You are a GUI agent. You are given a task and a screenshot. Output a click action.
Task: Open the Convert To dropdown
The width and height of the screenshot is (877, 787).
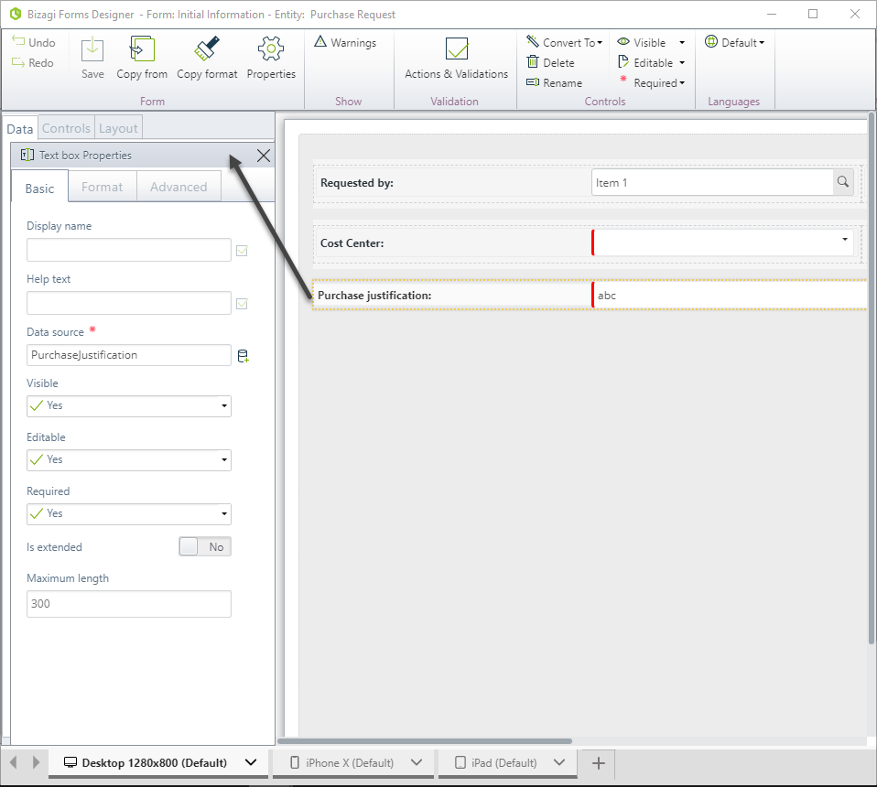(600, 42)
